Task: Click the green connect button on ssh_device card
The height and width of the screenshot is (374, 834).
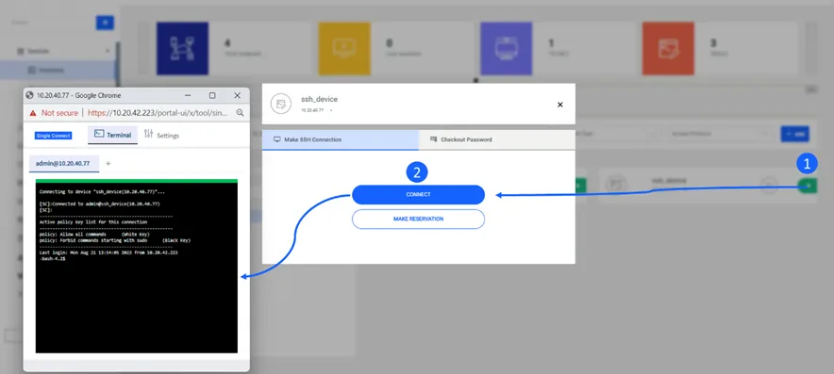Action: [x=808, y=185]
